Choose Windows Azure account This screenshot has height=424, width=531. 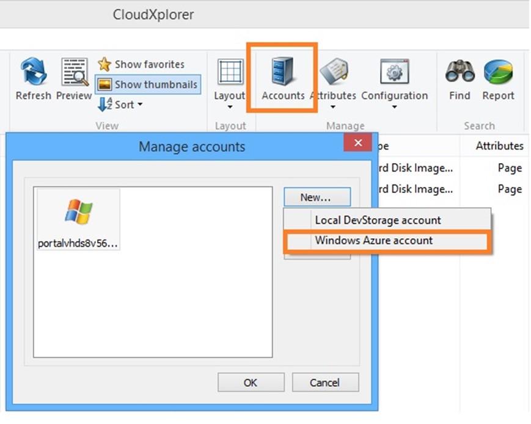387,241
